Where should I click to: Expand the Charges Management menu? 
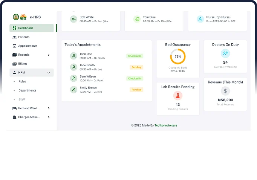tap(49, 117)
